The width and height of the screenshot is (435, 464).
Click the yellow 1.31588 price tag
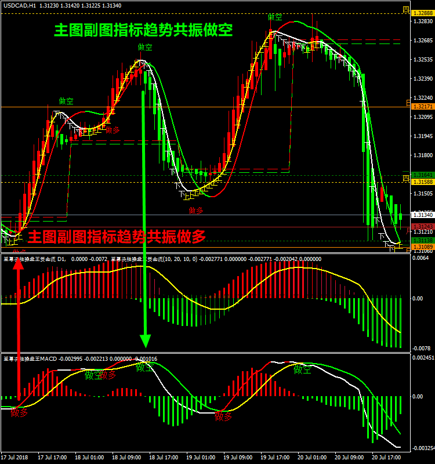click(x=422, y=182)
